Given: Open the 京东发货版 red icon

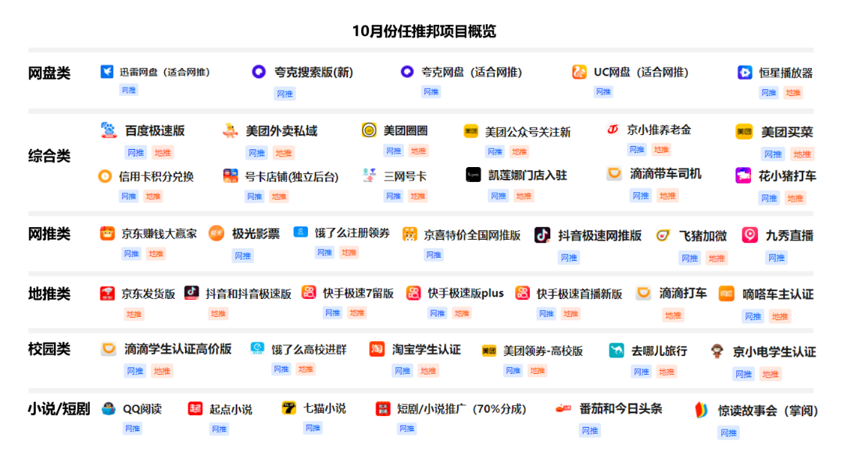Looking at the screenshot, I should 107,294.
